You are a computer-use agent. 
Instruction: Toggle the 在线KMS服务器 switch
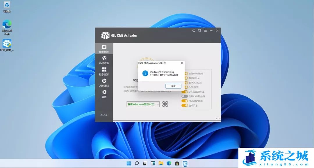[x=185, y=96]
